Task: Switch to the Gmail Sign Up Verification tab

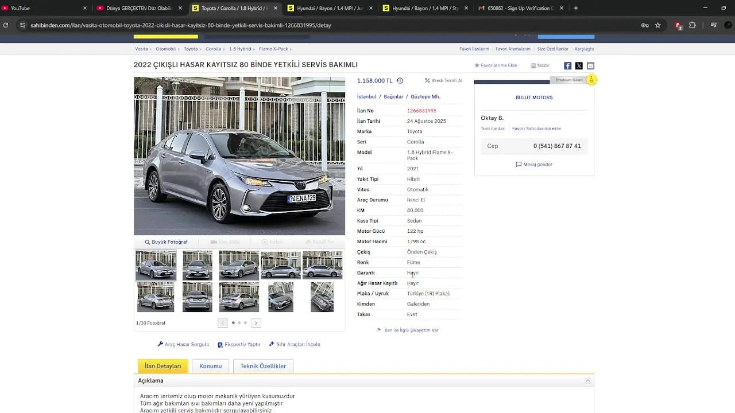Action: pyautogui.click(x=520, y=8)
